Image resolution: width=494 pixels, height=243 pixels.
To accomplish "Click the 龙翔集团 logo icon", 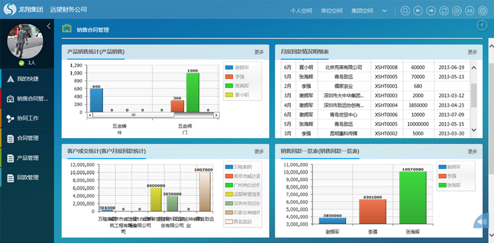I will [9, 9].
